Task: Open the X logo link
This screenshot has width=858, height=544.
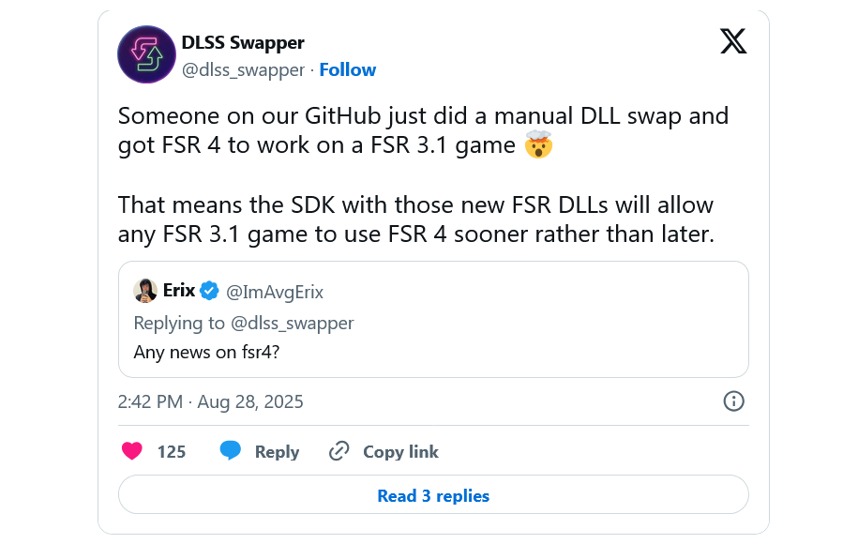Action: pos(733,41)
